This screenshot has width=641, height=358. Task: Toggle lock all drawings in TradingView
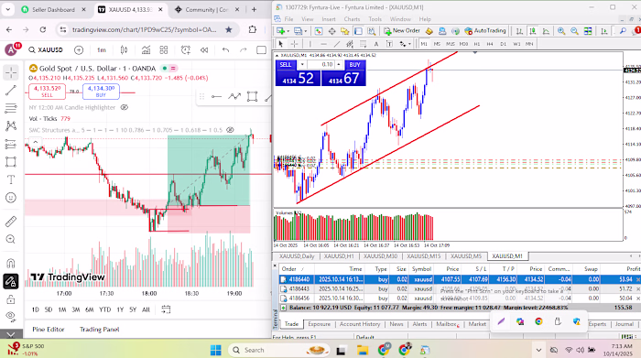[11, 299]
